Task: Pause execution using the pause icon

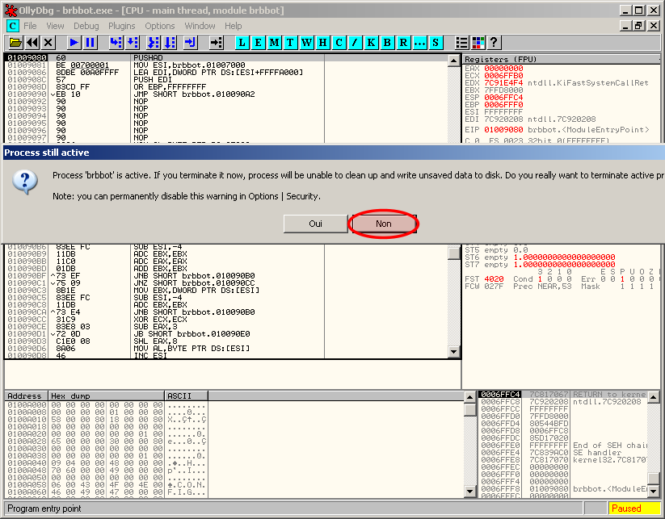Action: [90, 42]
